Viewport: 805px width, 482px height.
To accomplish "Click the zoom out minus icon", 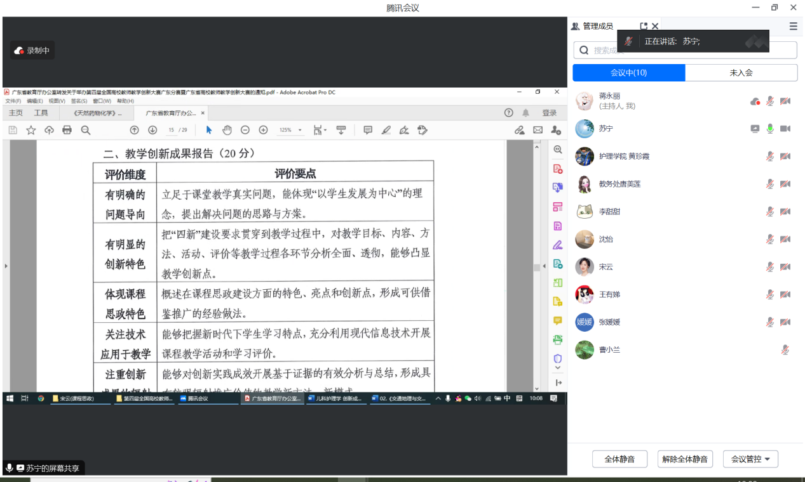I will (x=245, y=130).
